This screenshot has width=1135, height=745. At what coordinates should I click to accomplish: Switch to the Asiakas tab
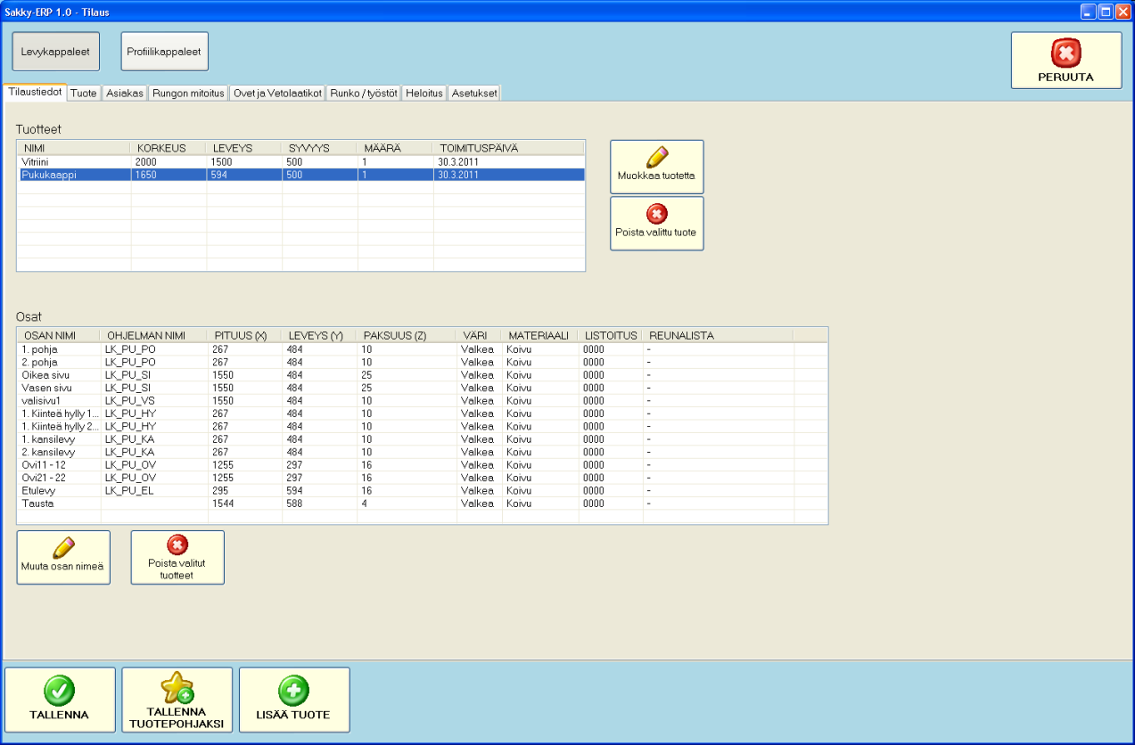pos(125,93)
